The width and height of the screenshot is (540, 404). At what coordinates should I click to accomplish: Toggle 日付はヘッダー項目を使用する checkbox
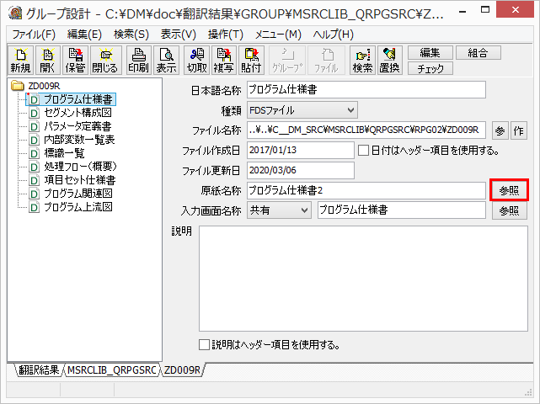(364, 151)
